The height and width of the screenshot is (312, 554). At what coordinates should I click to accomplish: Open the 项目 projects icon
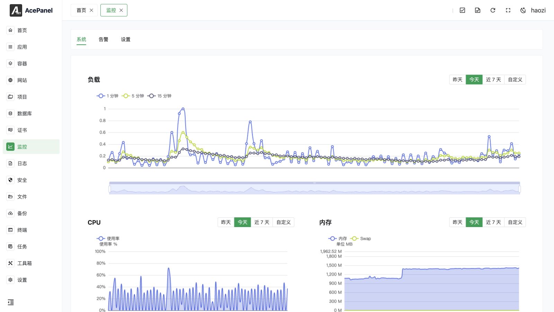(10, 97)
